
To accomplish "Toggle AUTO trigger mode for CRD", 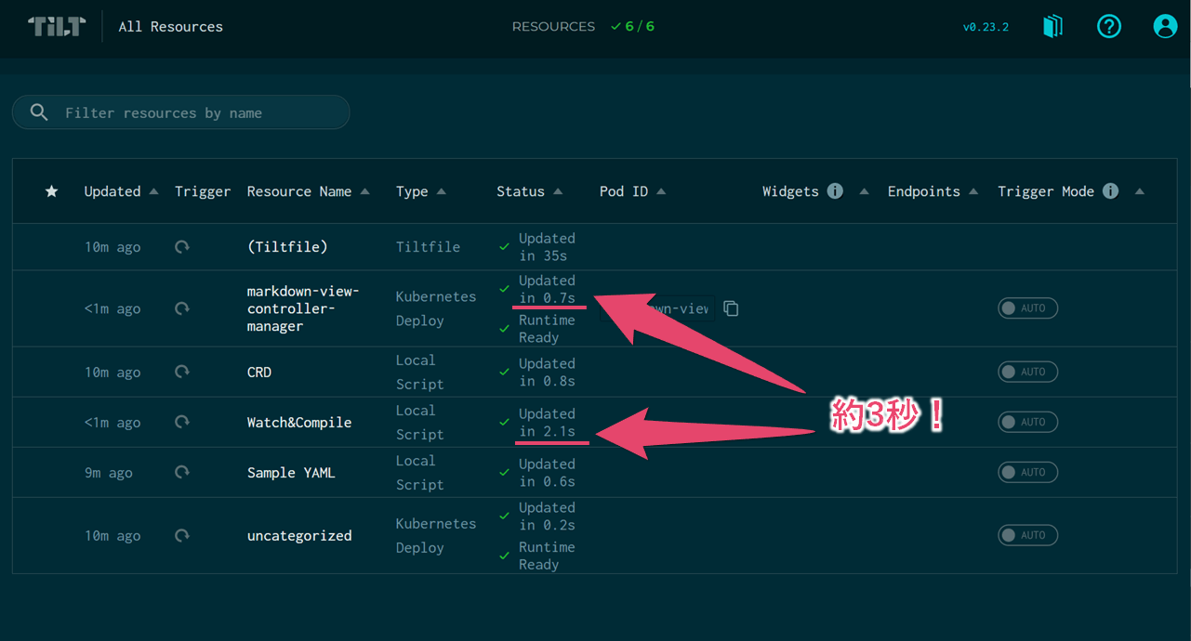I will tap(1027, 372).
